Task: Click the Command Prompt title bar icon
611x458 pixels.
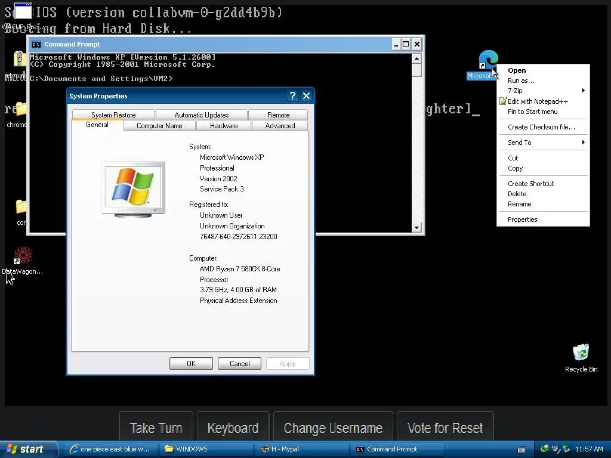Action: pyautogui.click(x=36, y=44)
